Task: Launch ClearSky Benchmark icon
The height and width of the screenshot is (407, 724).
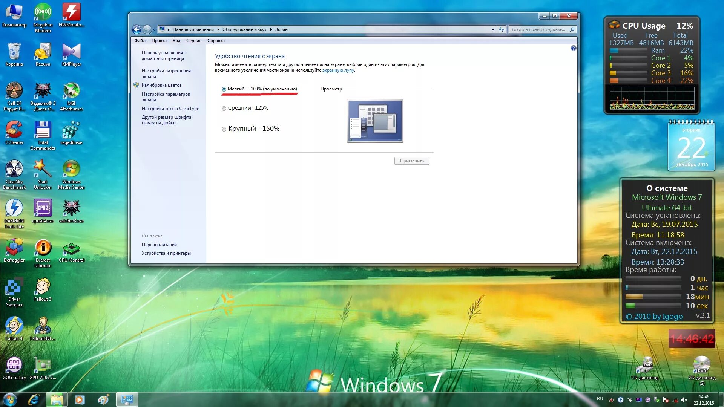Action: tap(14, 175)
